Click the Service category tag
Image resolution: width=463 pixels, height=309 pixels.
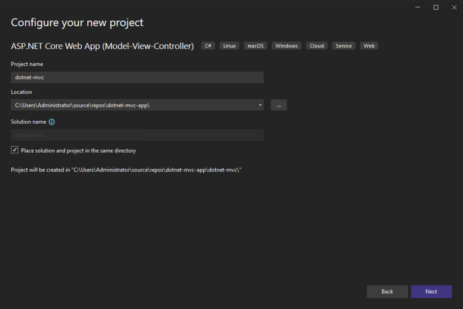(344, 45)
